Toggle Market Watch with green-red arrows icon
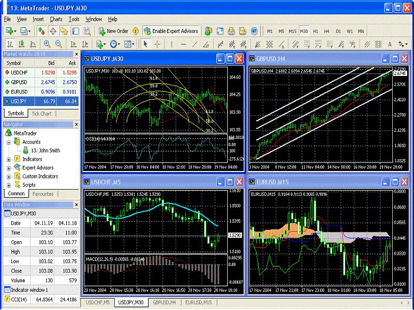The width and height of the screenshot is (414, 310). (41, 31)
